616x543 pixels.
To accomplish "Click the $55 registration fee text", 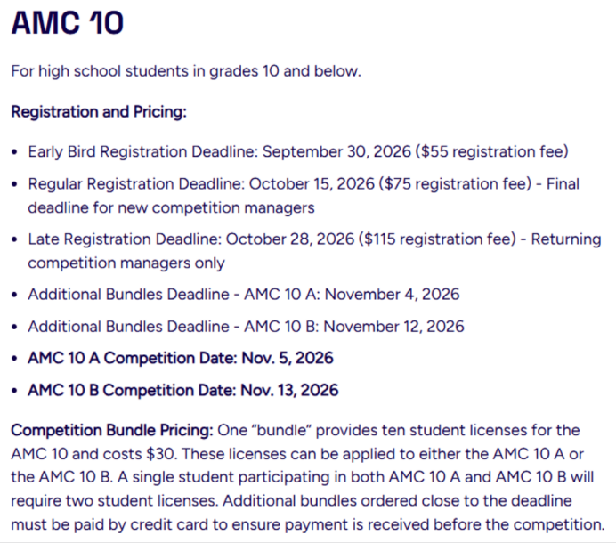I will point(492,151).
